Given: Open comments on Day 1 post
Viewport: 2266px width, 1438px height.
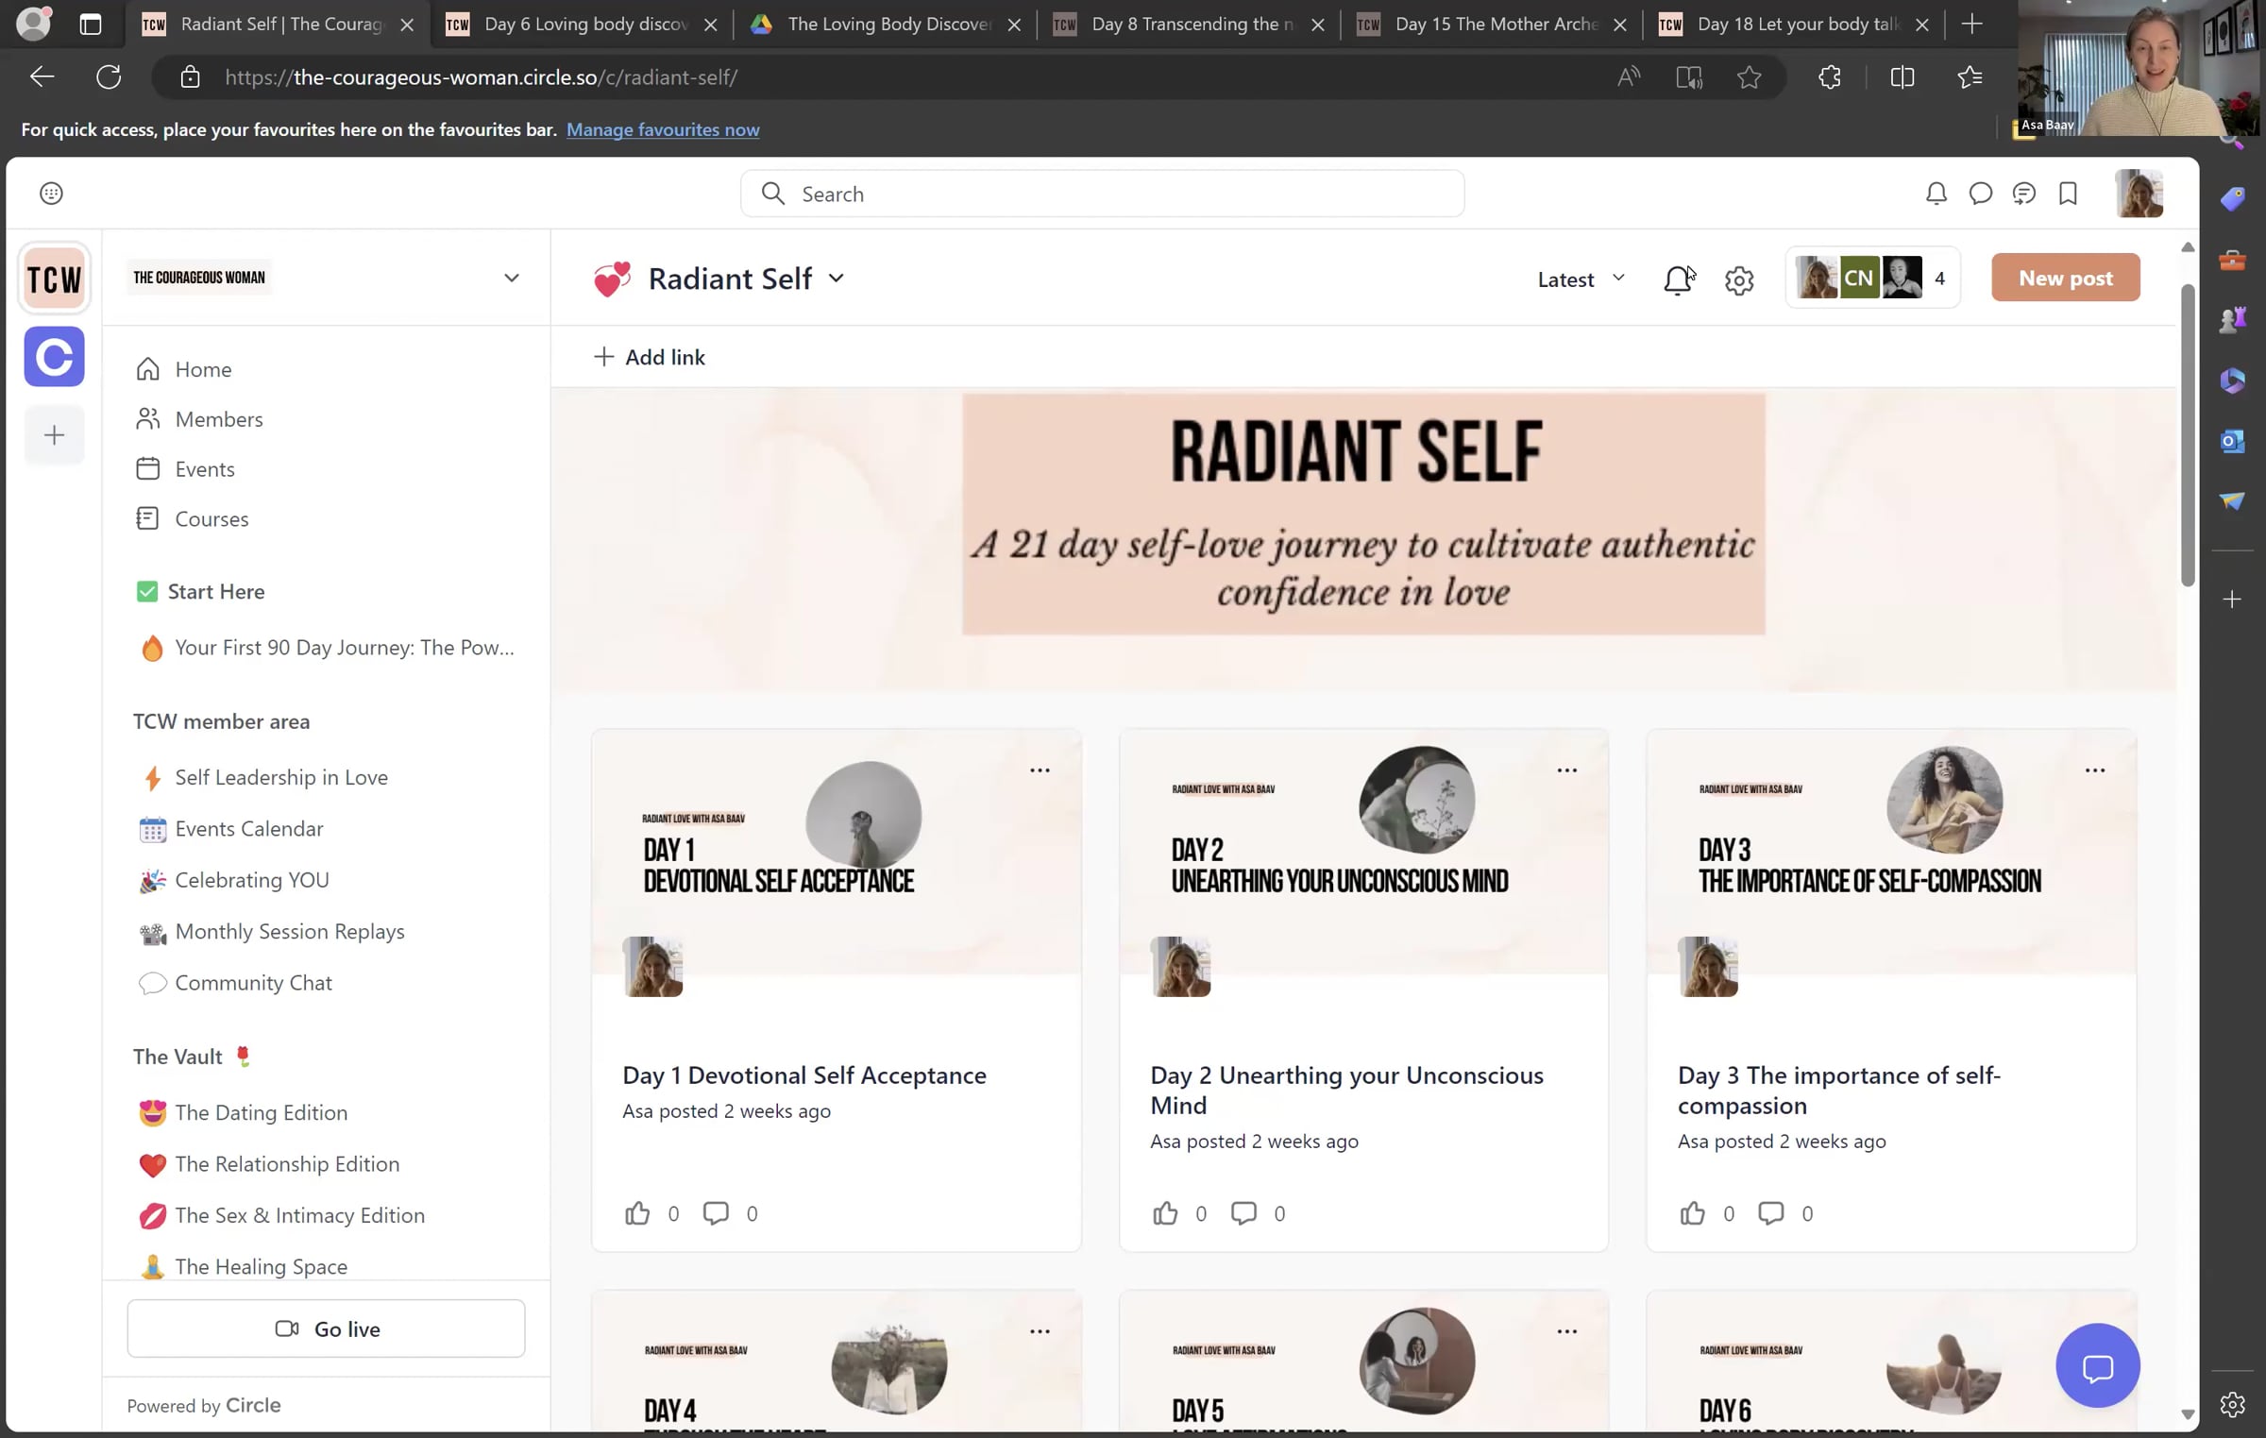Looking at the screenshot, I should (716, 1213).
